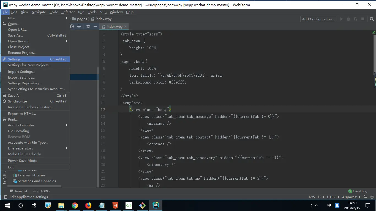The width and height of the screenshot is (376, 211).
Task: Select Export to HTML... entry
Action: tap(36, 114)
